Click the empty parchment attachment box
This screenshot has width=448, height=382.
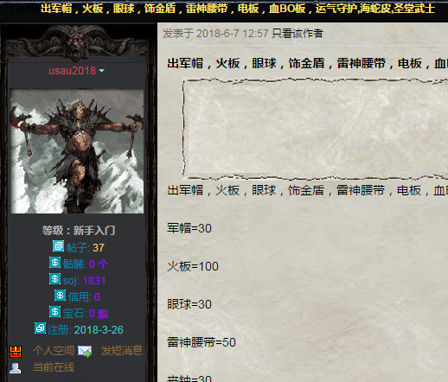point(315,129)
